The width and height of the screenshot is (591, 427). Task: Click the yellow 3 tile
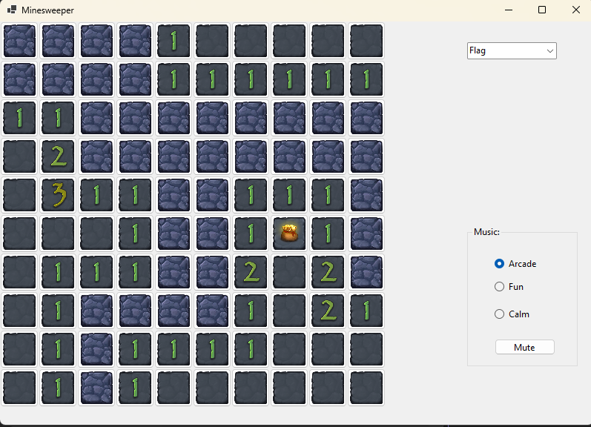tap(58, 195)
